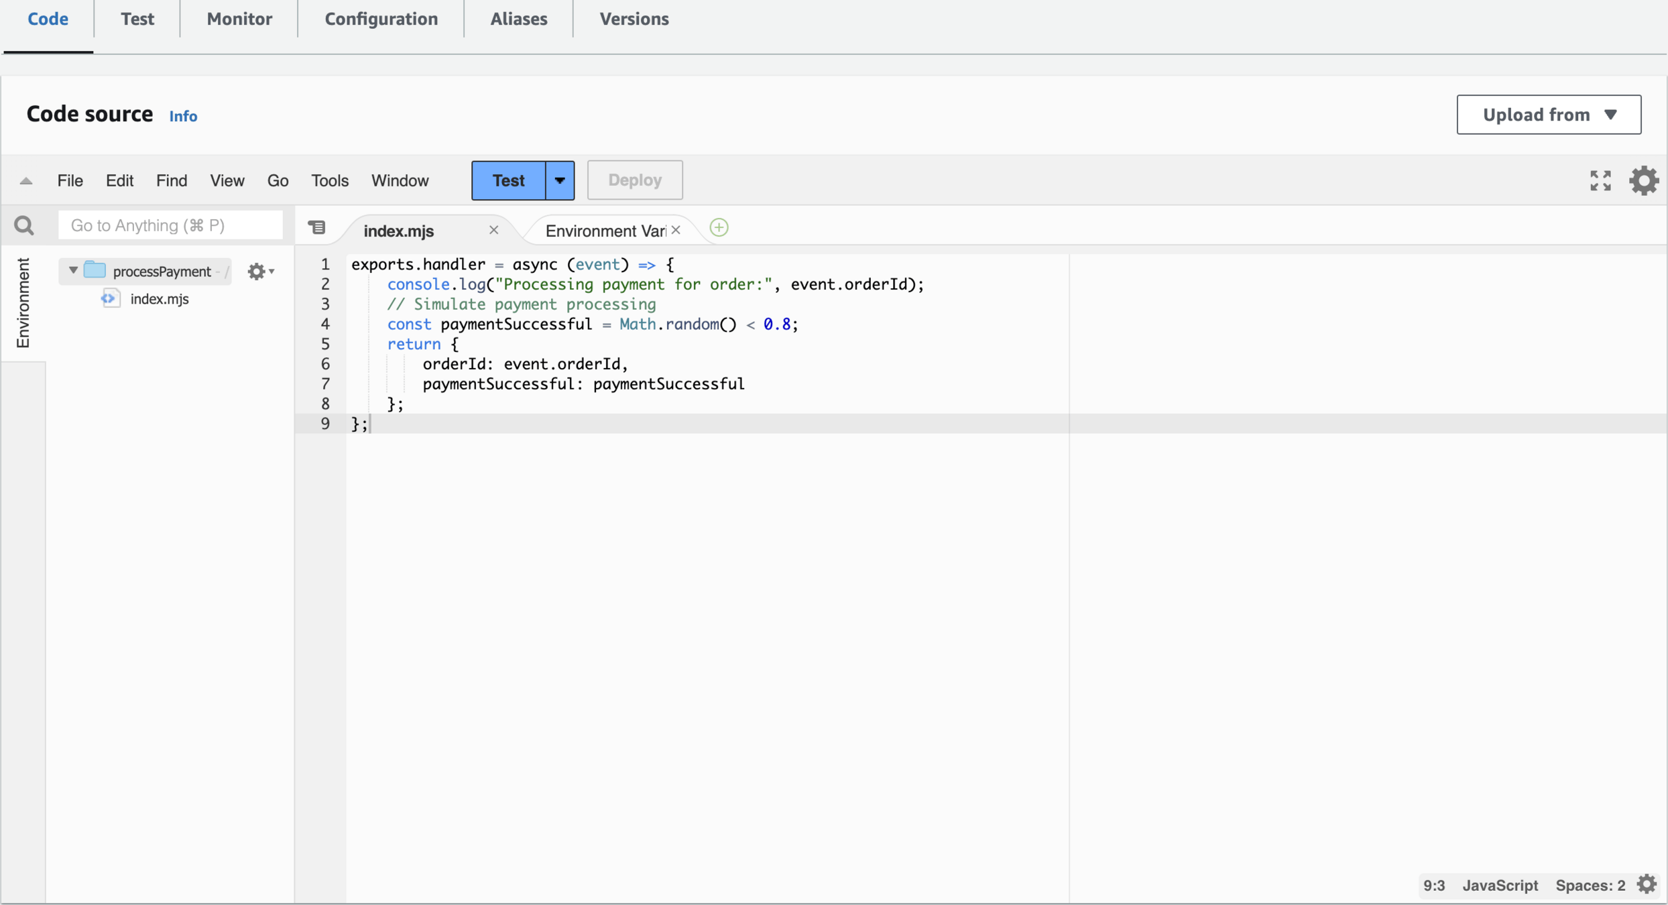Click the blue Test button
1668x905 pixels.
[508, 180]
